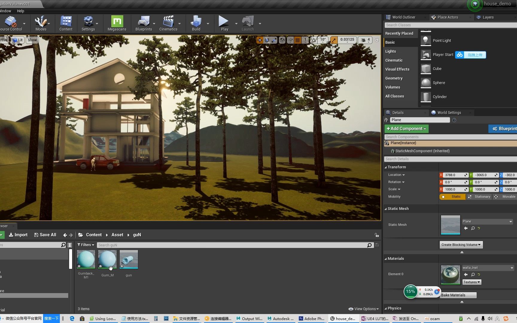Click the Bake Materials button

pos(458,295)
